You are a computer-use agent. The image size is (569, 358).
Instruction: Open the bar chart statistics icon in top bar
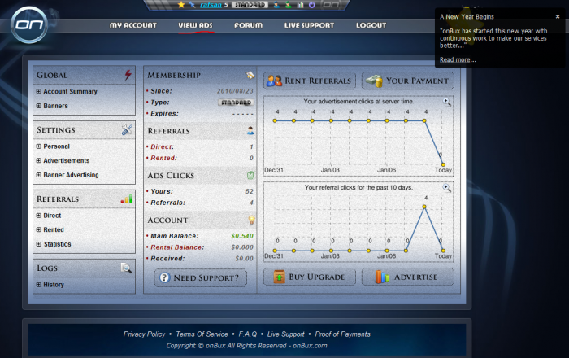[300, 5]
